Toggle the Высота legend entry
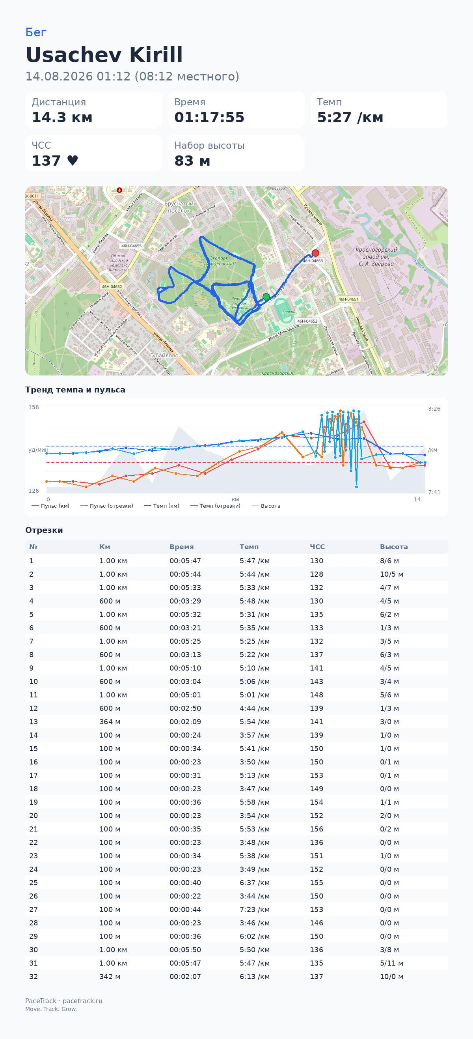Image resolution: width=473 pixels, height=1039 pixels. point(266,506)
